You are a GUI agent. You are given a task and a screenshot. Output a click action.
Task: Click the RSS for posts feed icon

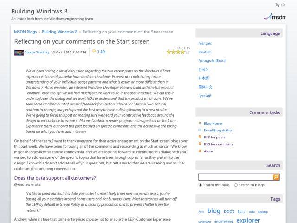coord(200,138)
